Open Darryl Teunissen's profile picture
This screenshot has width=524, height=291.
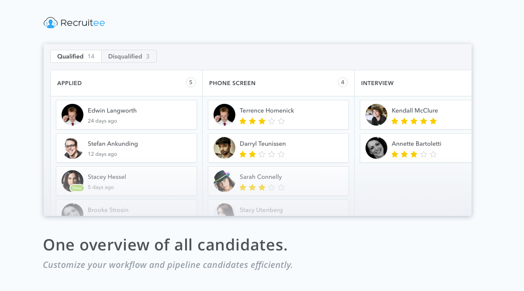click(224, 148)
